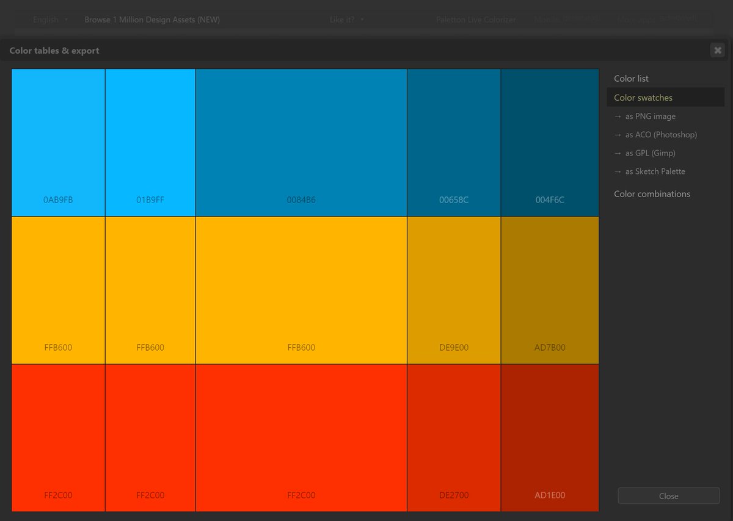Click the Color tables & export title
The width and height of the screenshot is (733, 521).
pos(54,51)
